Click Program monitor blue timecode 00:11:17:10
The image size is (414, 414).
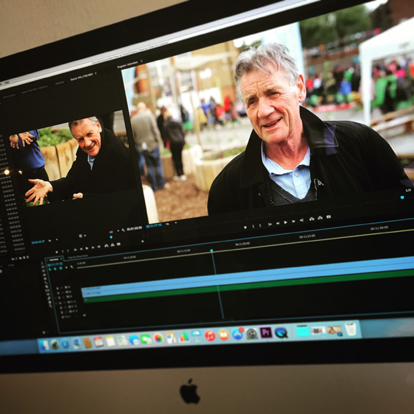click(154, 226)
